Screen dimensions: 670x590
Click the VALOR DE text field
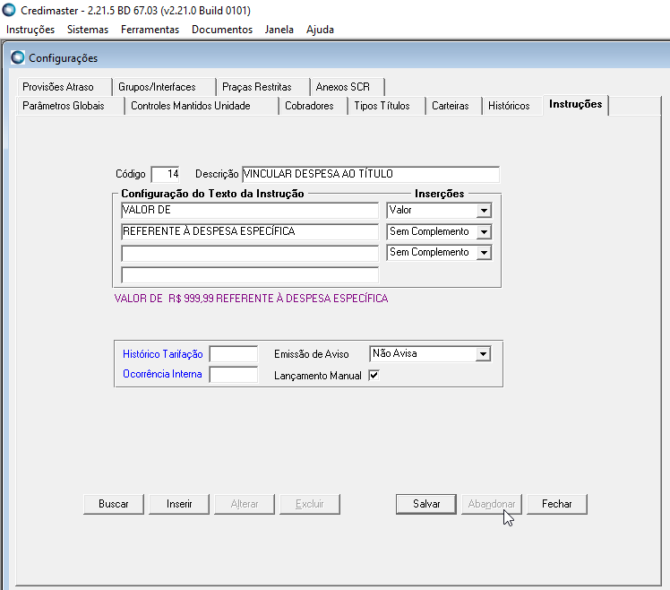[250, 210]
